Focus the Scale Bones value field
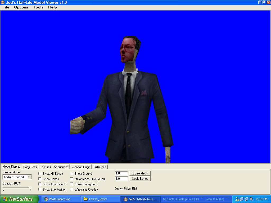Screen dimensions: 271x203 tap(121, 179)
